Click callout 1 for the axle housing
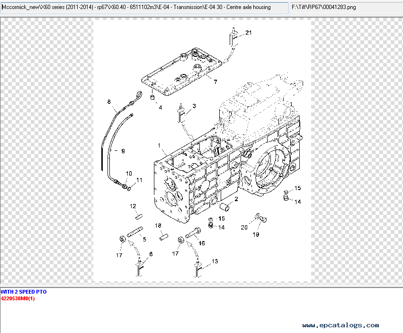This screenshot has height=333, width=403. point(160,145)
